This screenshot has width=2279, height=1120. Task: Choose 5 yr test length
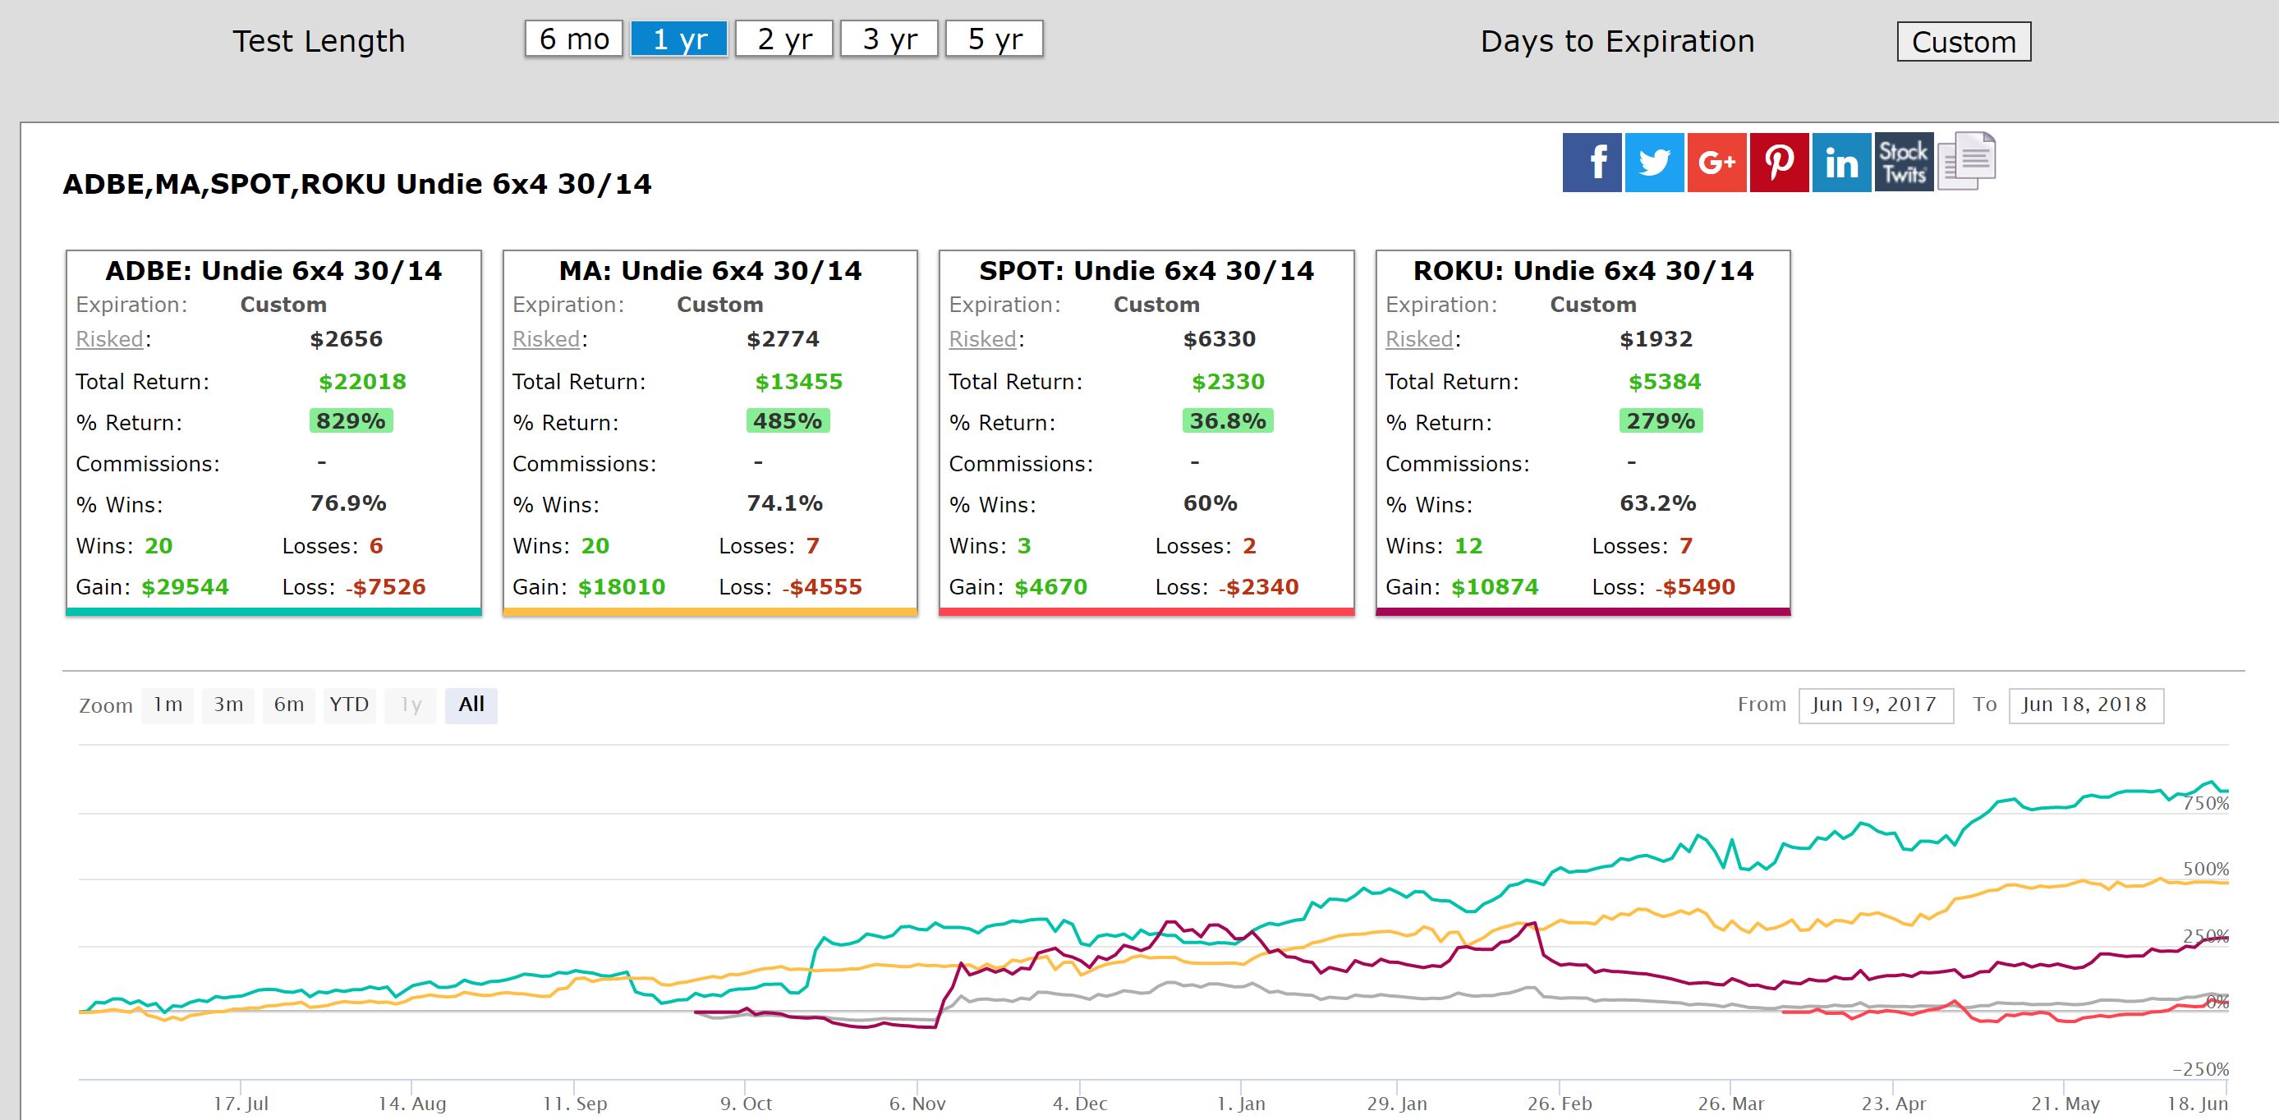[995, 39]
